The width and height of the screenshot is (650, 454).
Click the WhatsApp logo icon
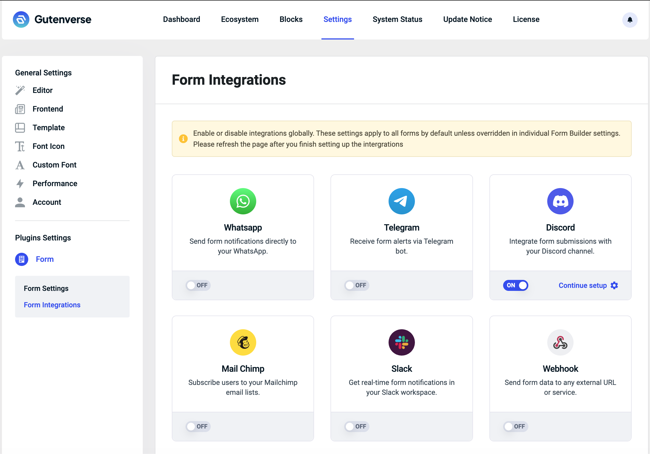pyautogui.click(x=243, y=201)
